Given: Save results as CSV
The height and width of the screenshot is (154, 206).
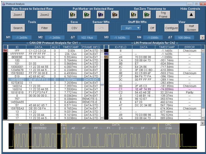Looking at the screenshot, I should tap(74, 28).
